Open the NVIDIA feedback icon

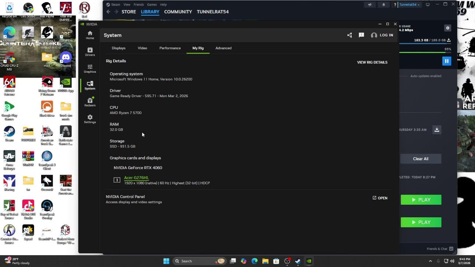(x=361, y=35)
